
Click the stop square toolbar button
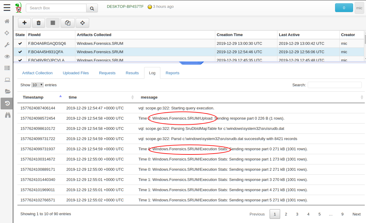(x=53, y=23)
